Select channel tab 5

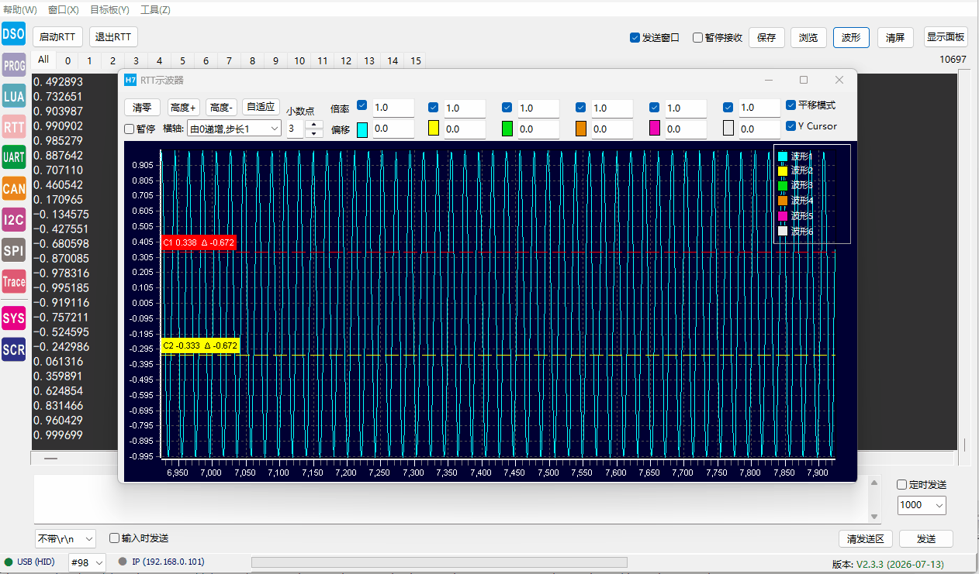[182, 60]
